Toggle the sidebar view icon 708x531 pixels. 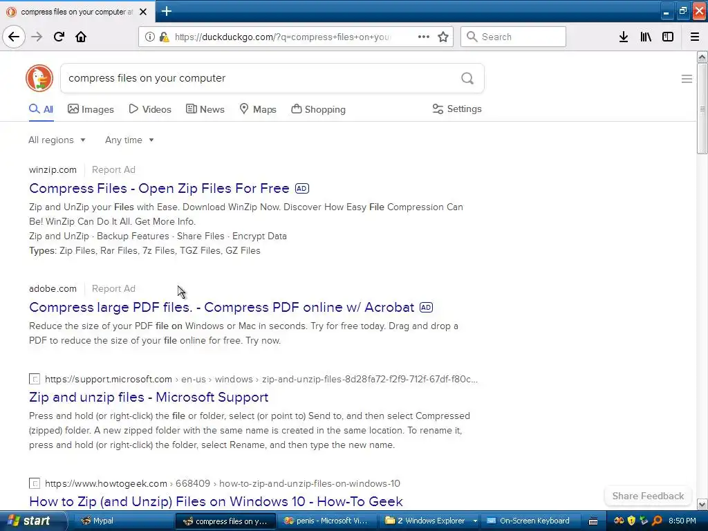coord(668,37)
